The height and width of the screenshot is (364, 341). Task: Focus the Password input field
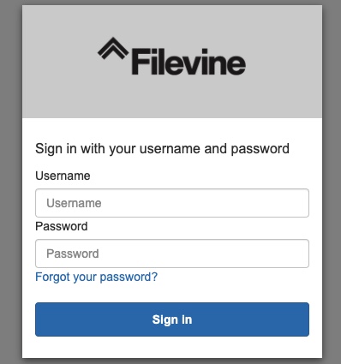coord(172,254)
